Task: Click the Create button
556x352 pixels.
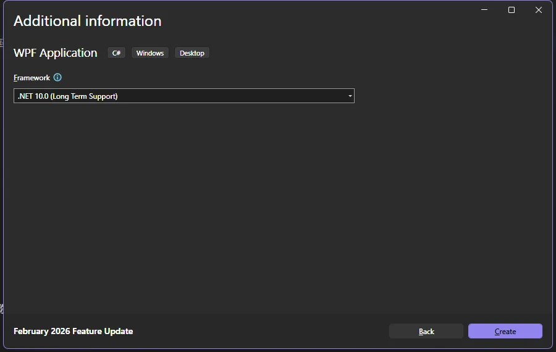Action: (505, 332)
